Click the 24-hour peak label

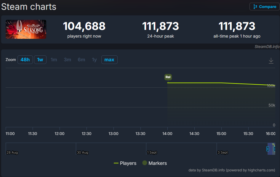click(161, 36)
